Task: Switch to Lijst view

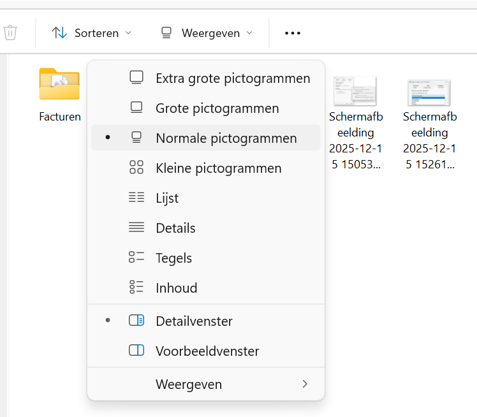Action: 206,198
